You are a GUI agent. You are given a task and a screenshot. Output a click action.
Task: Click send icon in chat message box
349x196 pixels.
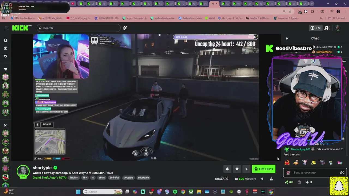[x=342, y=173]
